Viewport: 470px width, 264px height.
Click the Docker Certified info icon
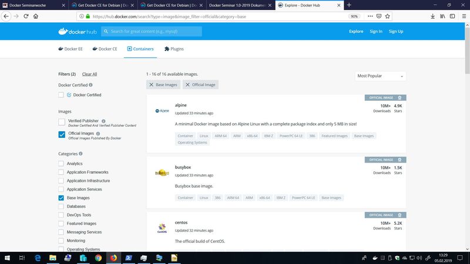click(x=90, y=84)
